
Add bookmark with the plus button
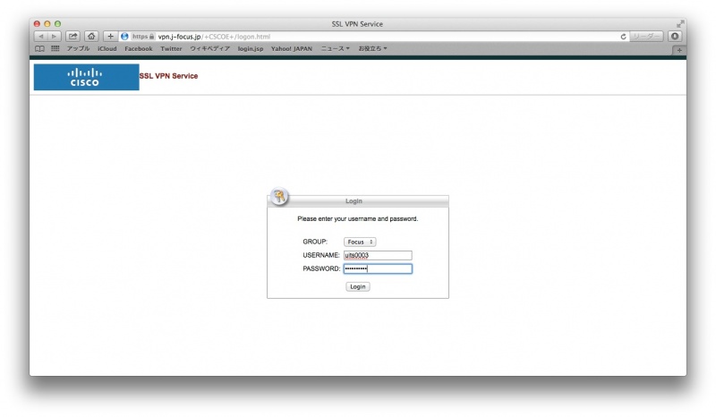click(110, 37)
